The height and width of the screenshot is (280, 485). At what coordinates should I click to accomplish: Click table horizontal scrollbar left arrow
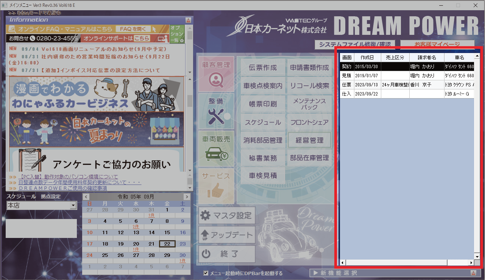pyautogui.click(x=343, y=263)
